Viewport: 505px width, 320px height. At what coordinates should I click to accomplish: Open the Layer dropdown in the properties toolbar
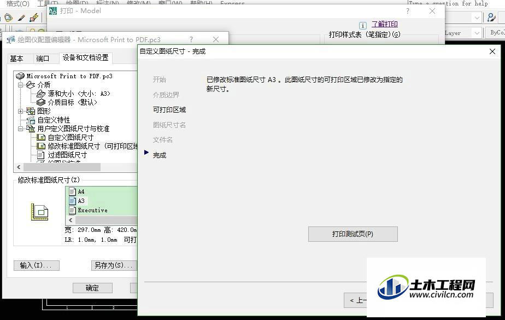[477, 33]
